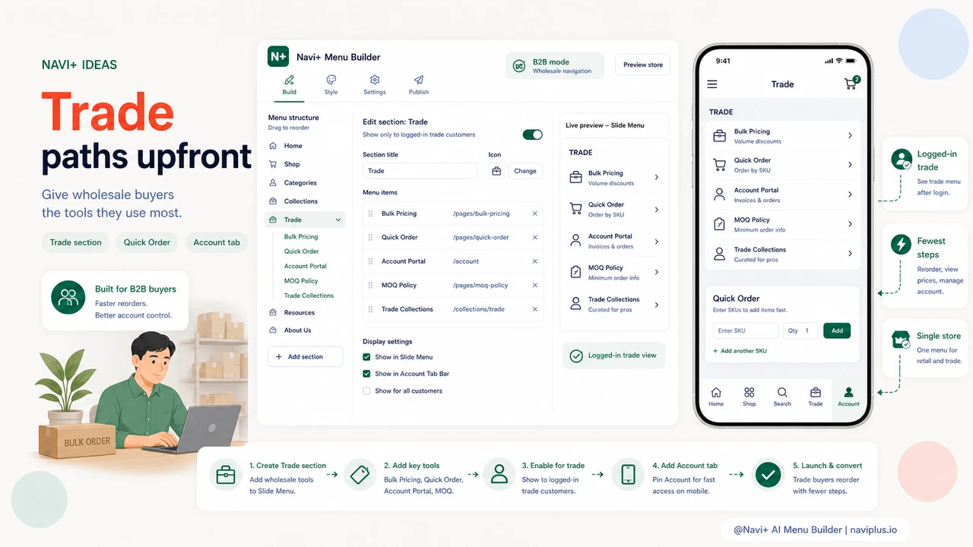This screenshot has width=973, height=547.
Task: Uncheck Show in Account Tab Bar
Action: (367, 374)
